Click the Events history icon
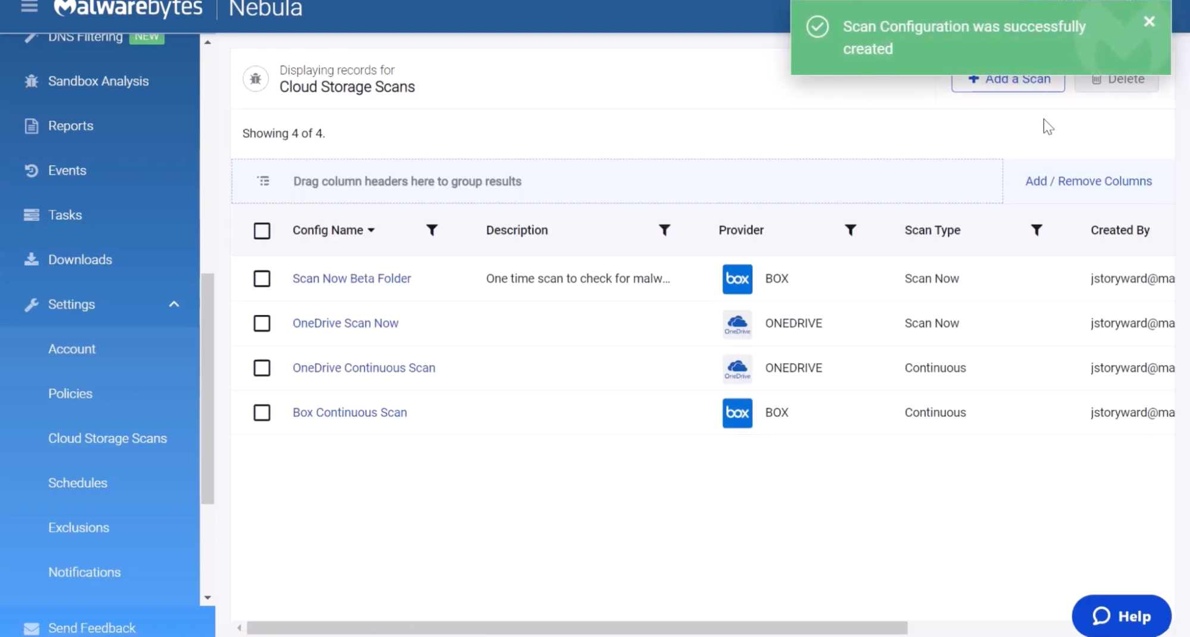 tap(32, 170)
